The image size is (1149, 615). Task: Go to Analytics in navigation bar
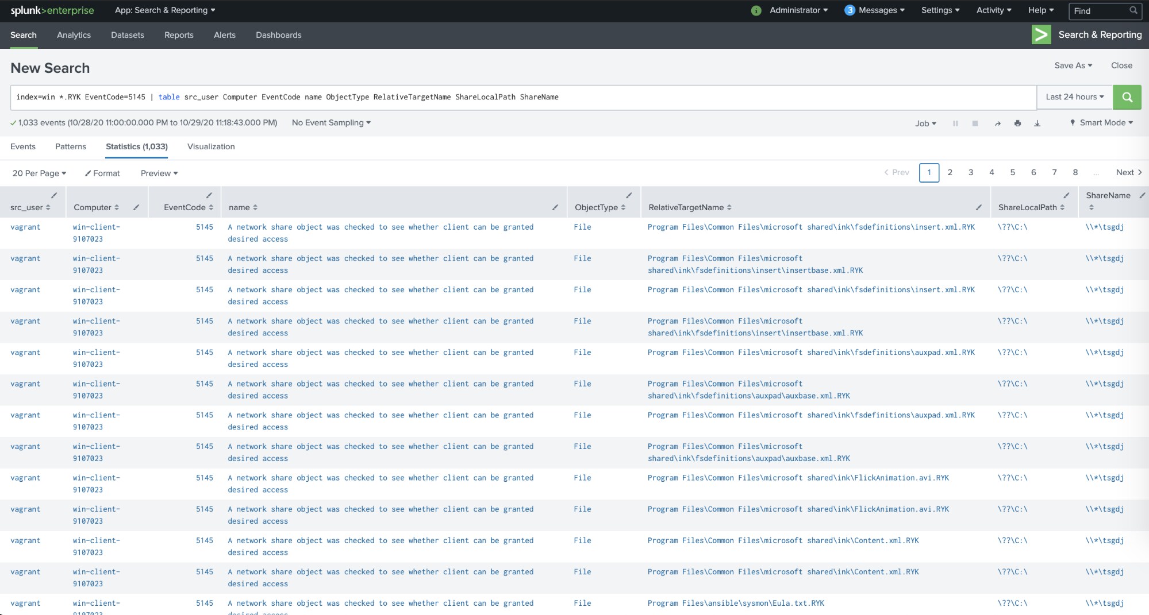[74, 35]
